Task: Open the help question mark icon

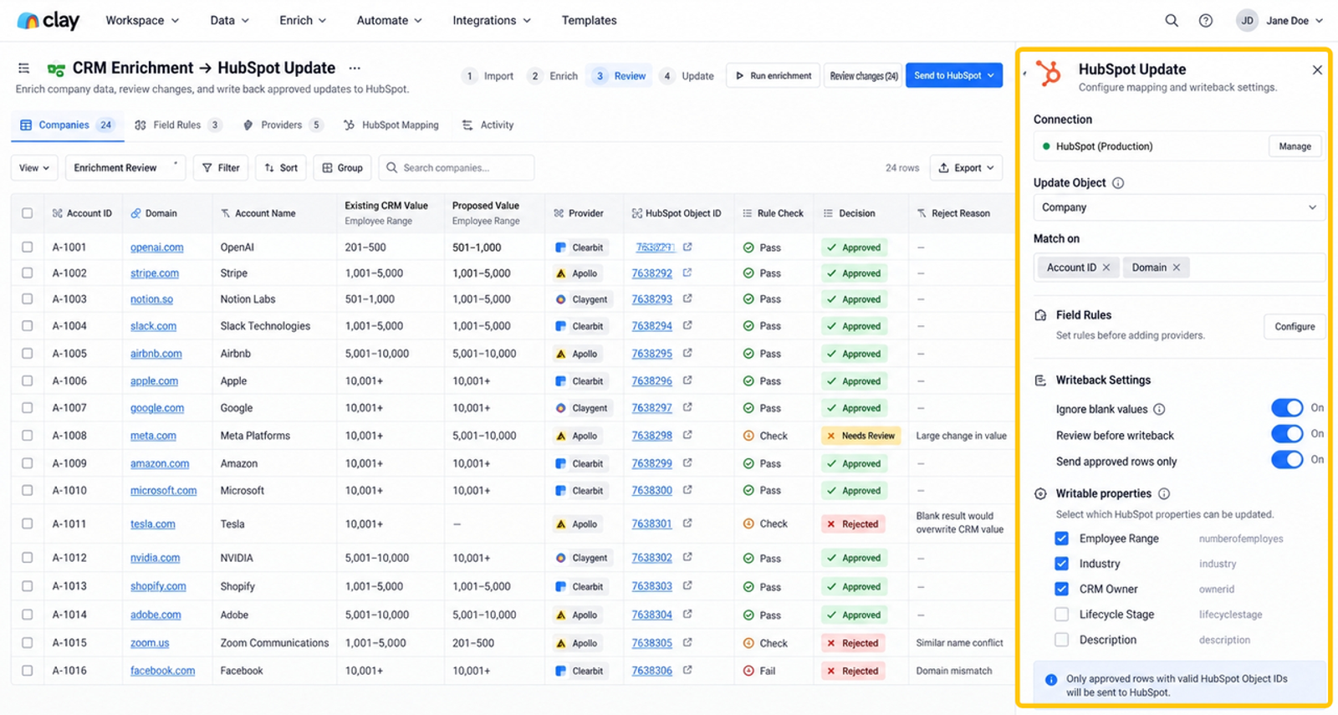Action: 1205,21
